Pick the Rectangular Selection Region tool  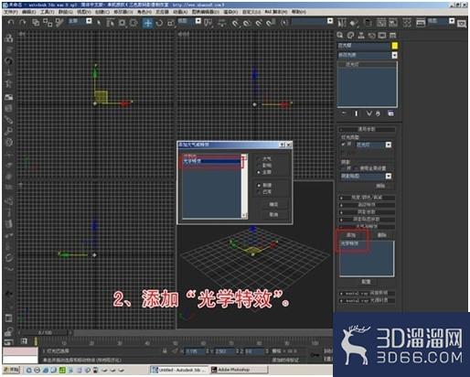[x=123, y=23]
